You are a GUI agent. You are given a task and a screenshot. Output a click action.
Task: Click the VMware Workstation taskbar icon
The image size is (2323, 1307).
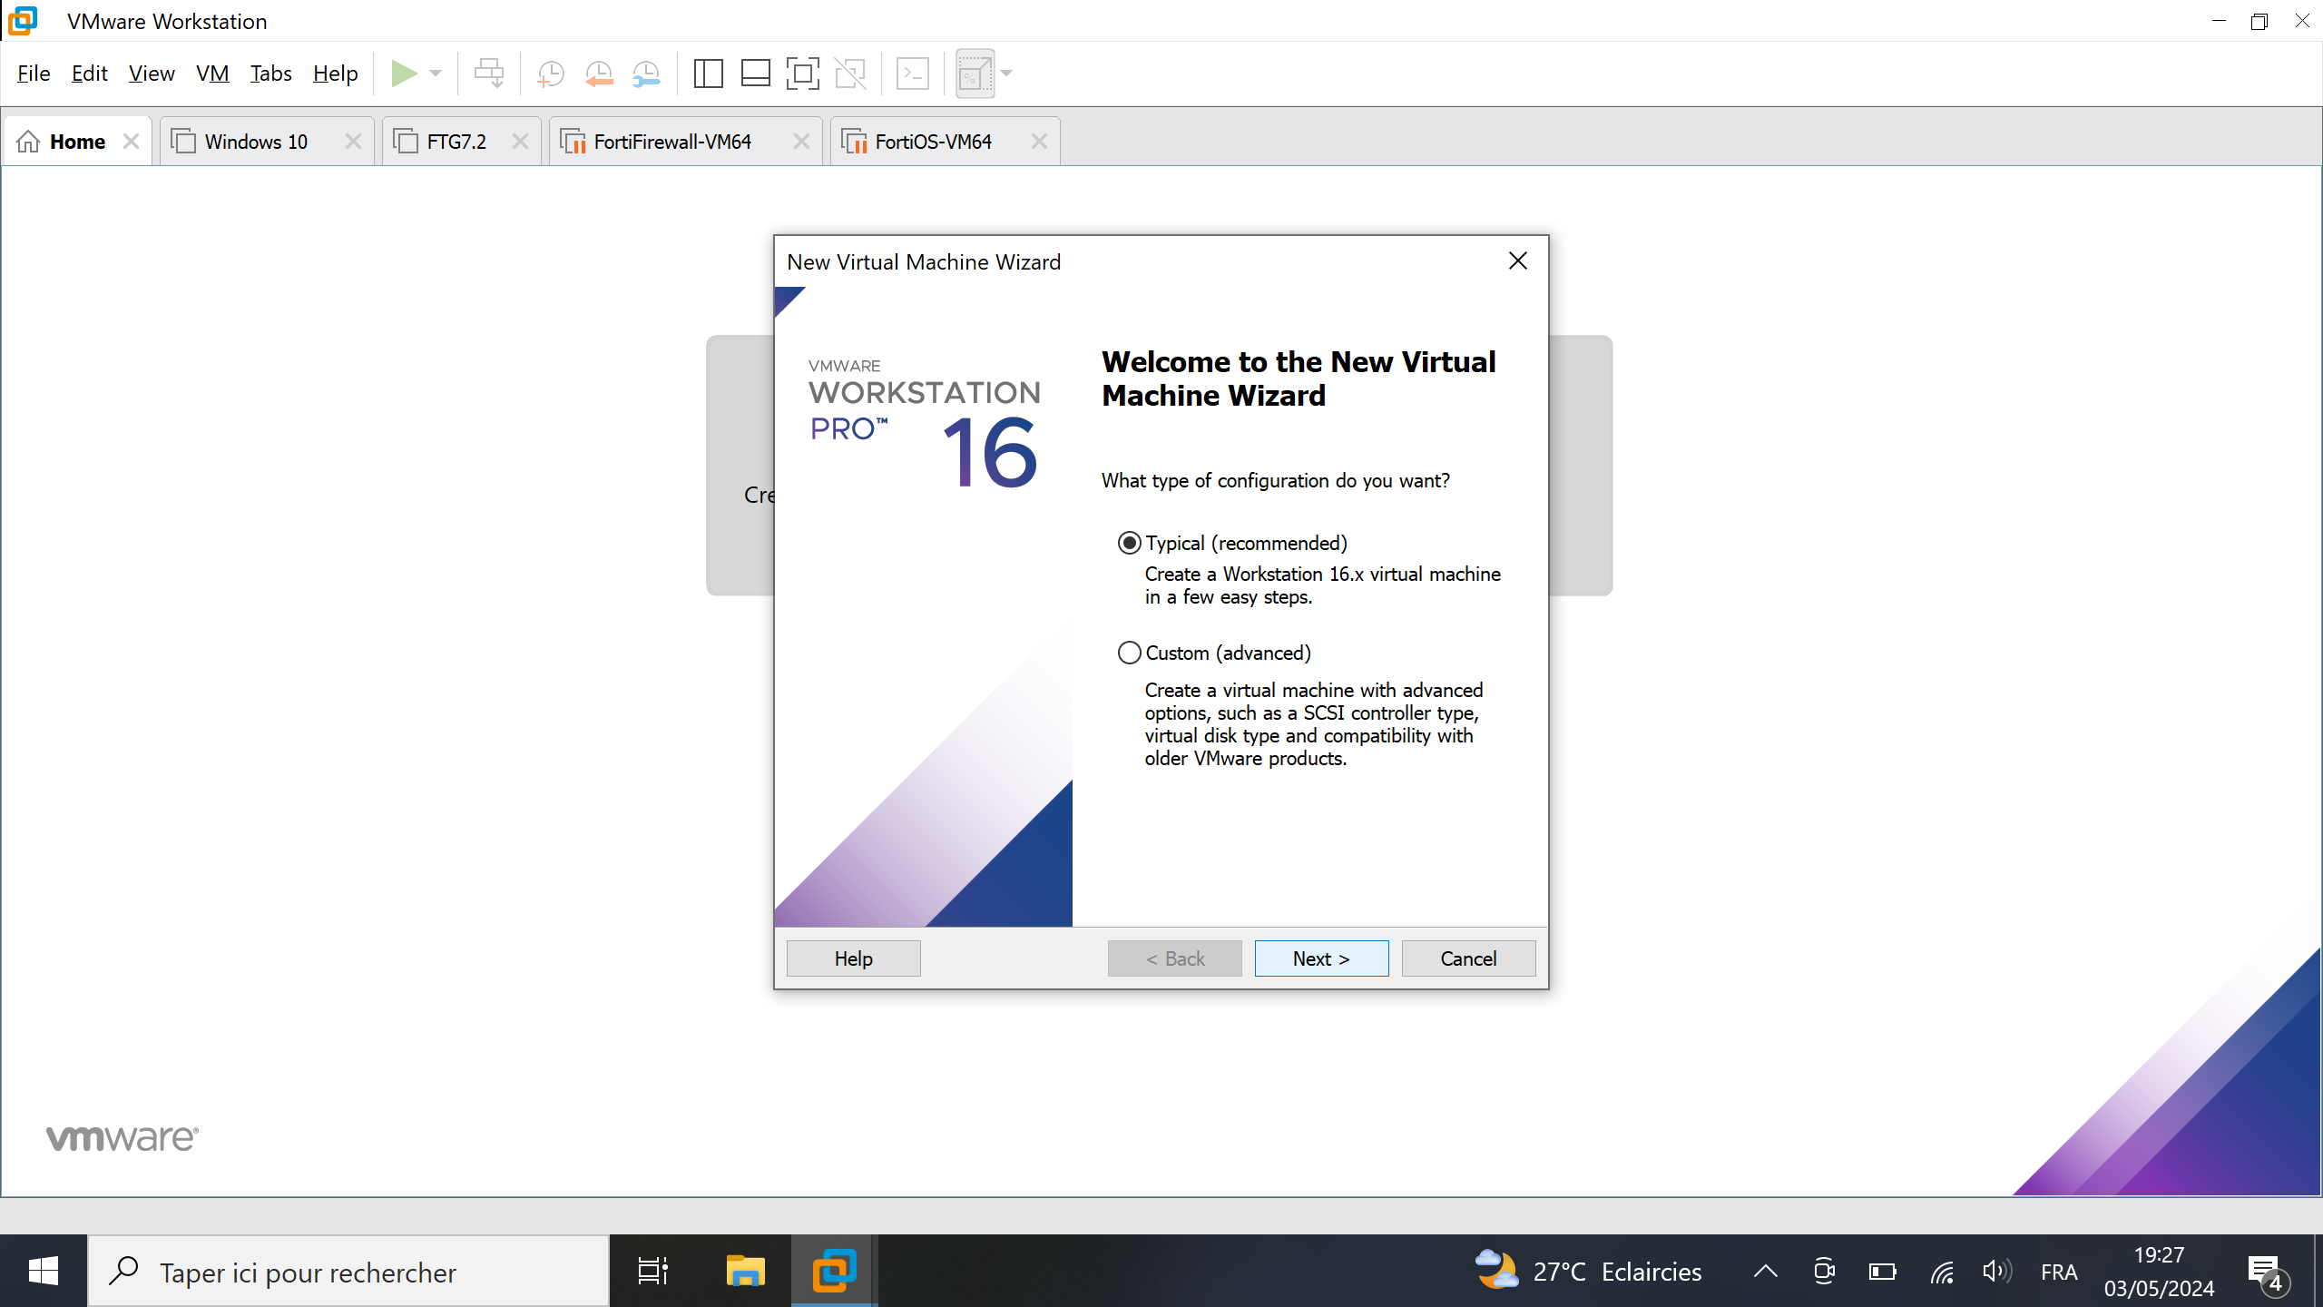coord(834,1271)
